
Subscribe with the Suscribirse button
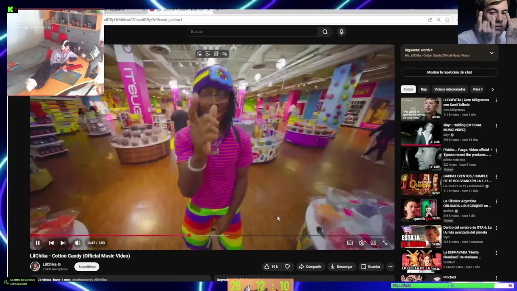87,267
